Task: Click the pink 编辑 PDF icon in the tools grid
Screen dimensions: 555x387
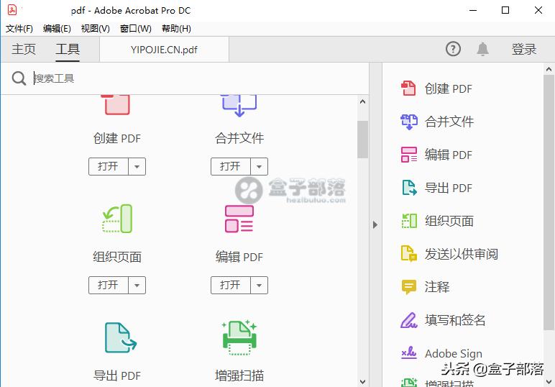Action: [239, 219]
